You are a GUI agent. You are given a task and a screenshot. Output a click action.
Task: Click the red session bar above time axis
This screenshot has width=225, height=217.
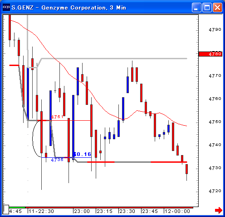(109, 208)
